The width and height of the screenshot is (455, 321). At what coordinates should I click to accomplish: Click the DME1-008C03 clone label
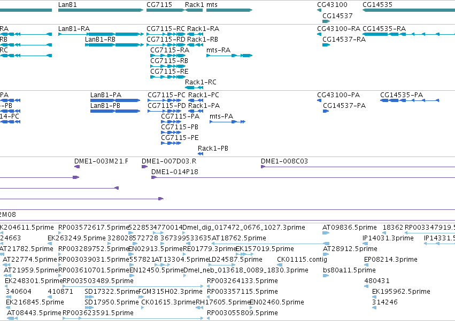click(284, 161)
